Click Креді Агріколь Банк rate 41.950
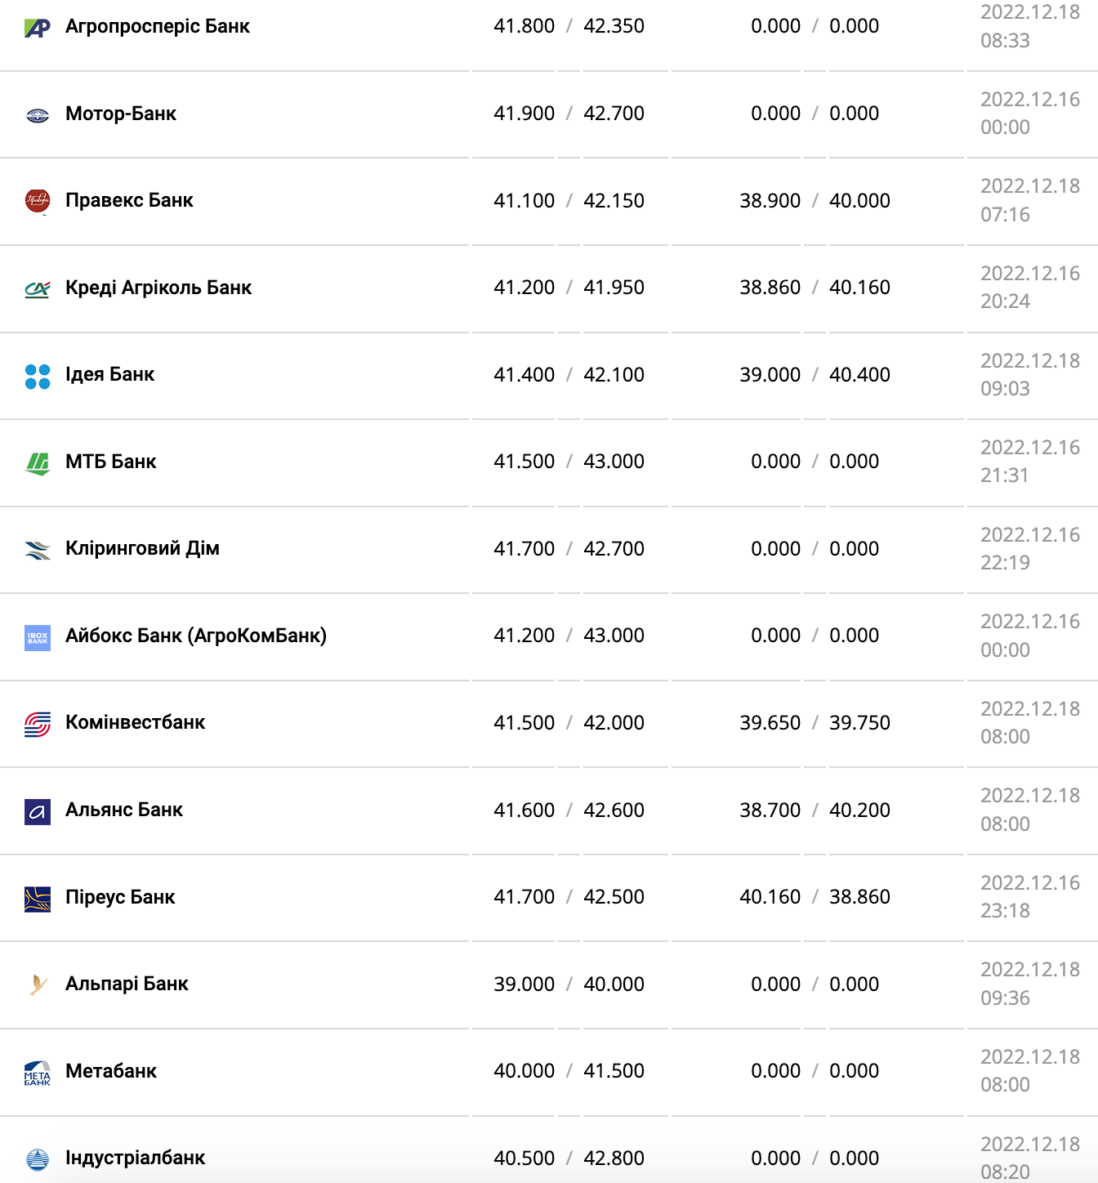The image size is (1098, 1183). [x=614, y=288]
